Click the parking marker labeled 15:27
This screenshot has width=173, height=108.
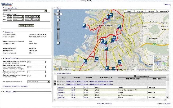coord(113,40)
